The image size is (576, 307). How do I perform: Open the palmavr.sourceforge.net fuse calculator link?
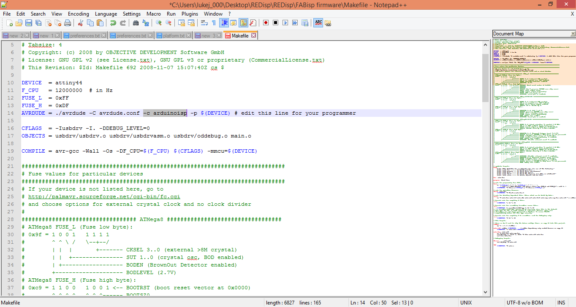pyautogui.click(x=103, y=196)
